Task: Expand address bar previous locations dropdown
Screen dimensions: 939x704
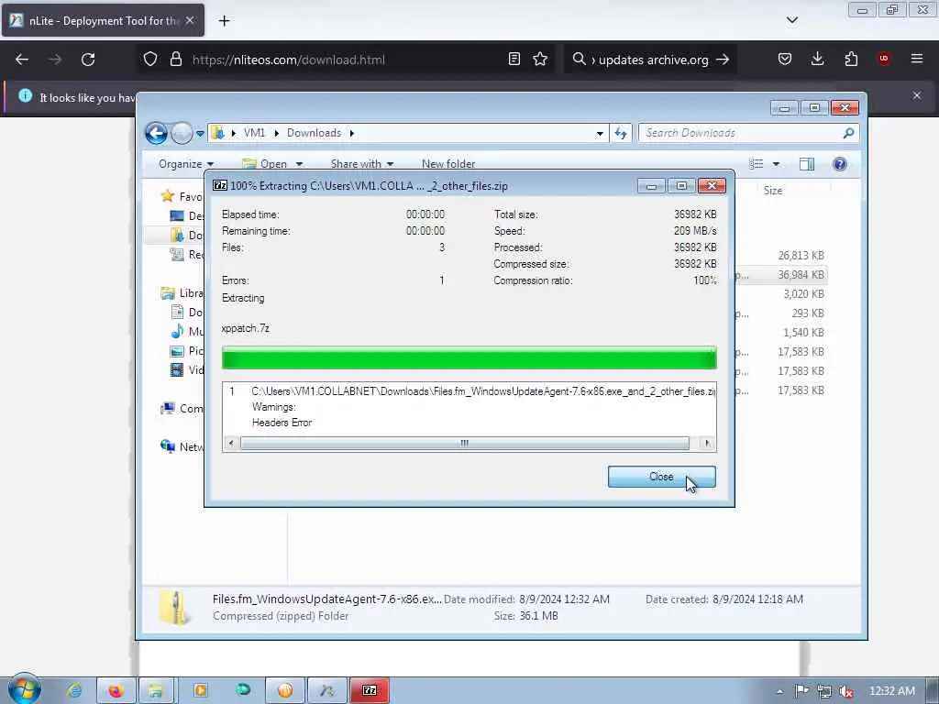Action: point(600,134)
